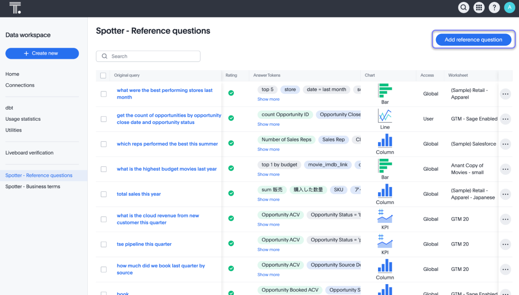Open the three-dot menu for highest budget movies row

pyautogui.click(x=505, y=169)
